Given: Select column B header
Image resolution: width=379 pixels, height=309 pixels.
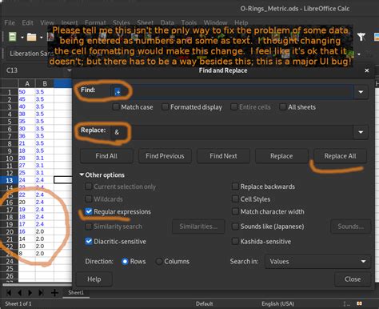Looking at the screenshot, I should 45,83.
